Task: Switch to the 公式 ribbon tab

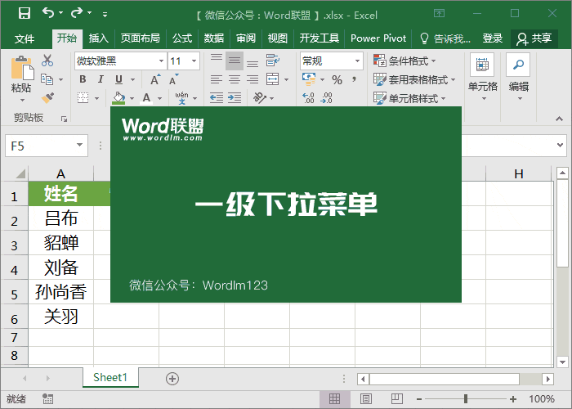Action: point(181,38)
